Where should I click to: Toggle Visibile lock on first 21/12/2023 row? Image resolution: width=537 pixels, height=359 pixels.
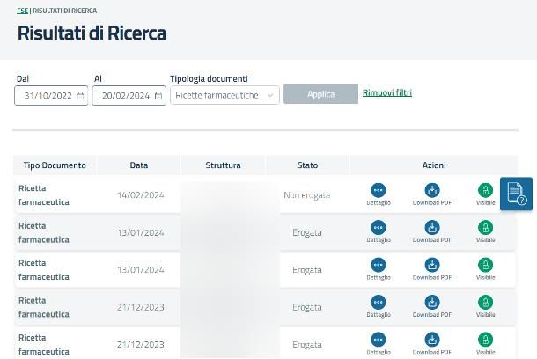click(485, 304)
